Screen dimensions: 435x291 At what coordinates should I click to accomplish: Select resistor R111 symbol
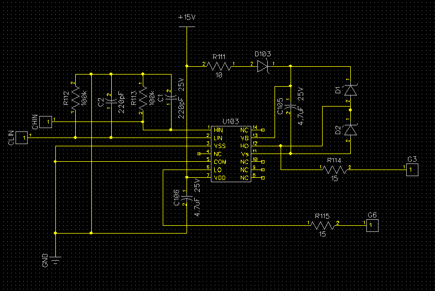[219, 66]
